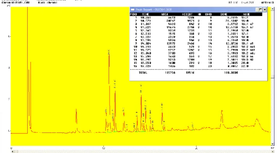Click the total concentration 100.0000

(231, 73)
